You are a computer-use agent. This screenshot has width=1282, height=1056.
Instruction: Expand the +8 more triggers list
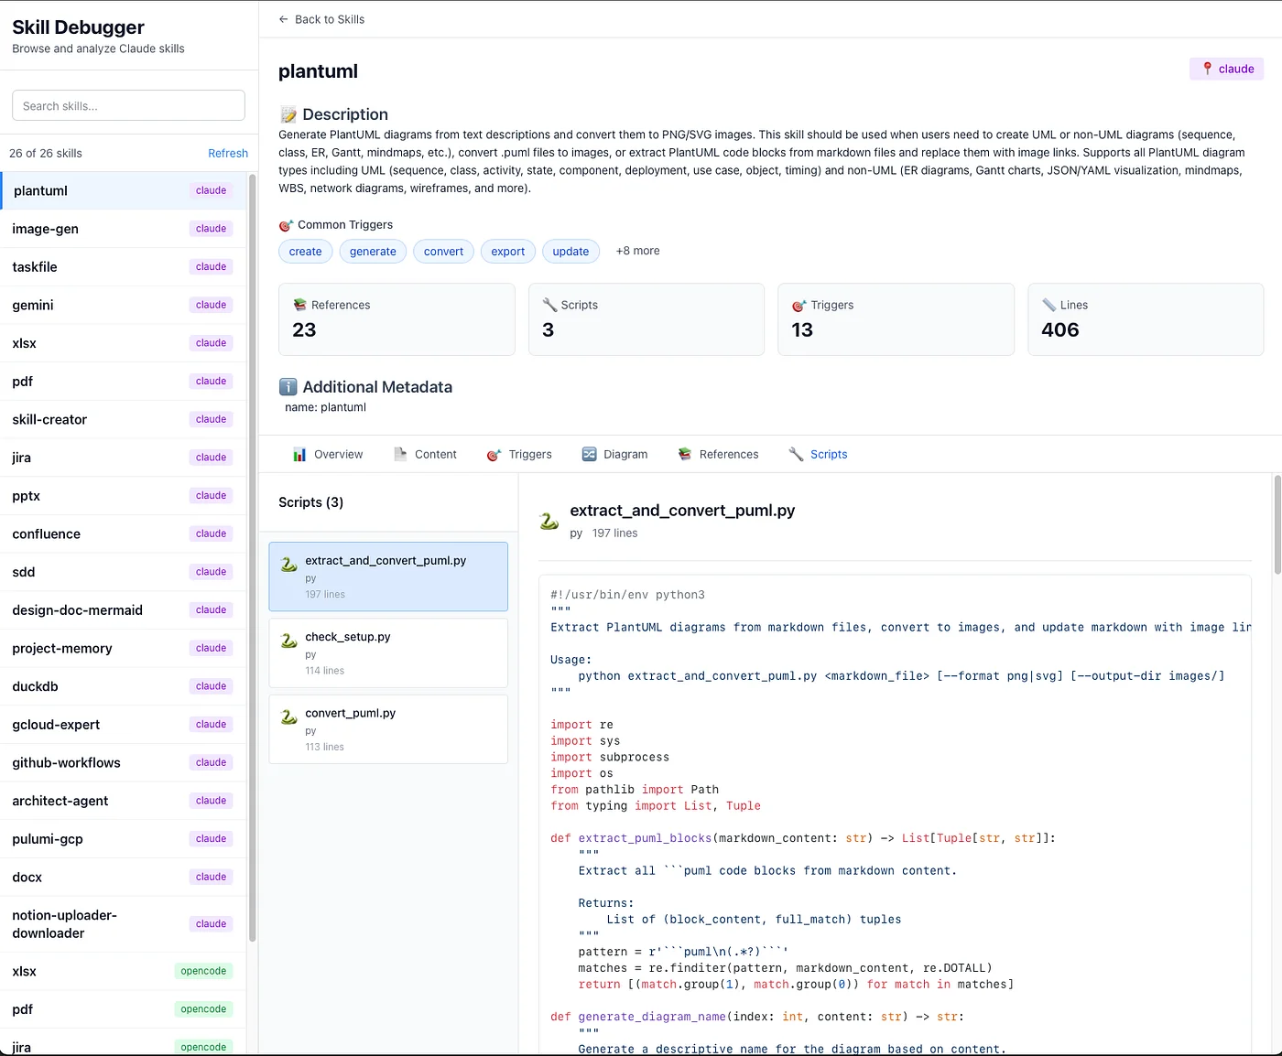click(x=636, y=250)
